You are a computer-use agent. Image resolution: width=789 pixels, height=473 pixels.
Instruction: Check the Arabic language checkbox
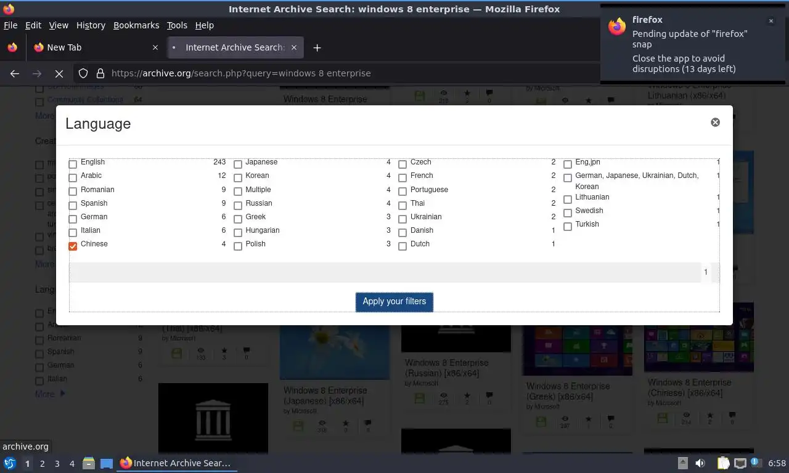pyautogui.click(x=73, y=177)
